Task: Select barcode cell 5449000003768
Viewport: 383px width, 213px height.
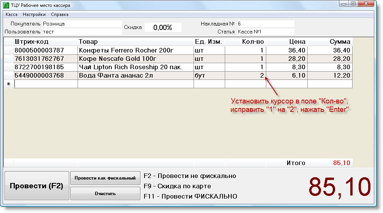Action: [x=46, y=75]
